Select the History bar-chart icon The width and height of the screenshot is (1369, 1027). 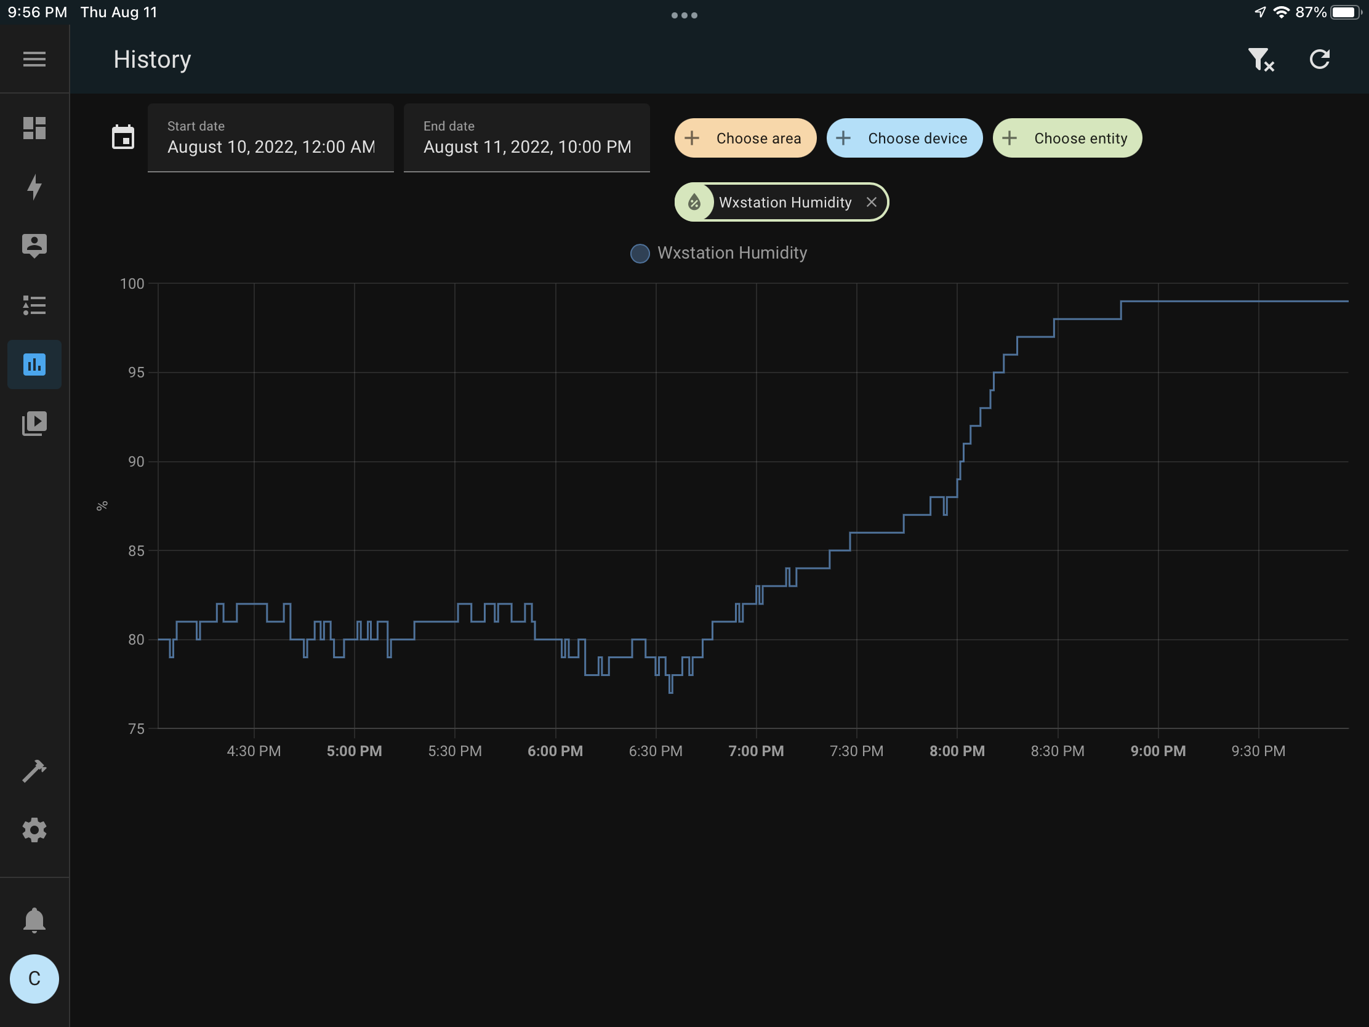pos(34,364)
